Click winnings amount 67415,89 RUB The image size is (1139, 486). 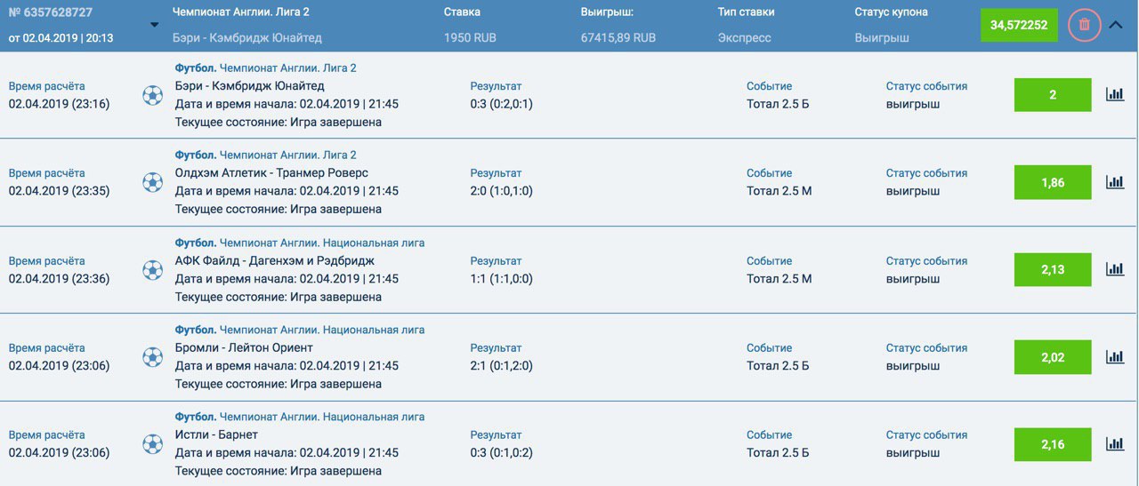click(618, 38)
